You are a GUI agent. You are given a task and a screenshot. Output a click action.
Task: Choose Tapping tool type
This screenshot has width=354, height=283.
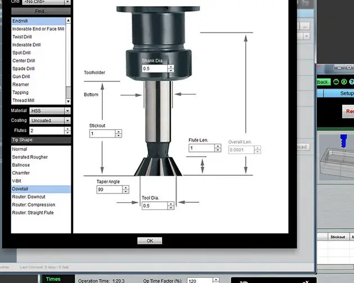pos(38,92)
